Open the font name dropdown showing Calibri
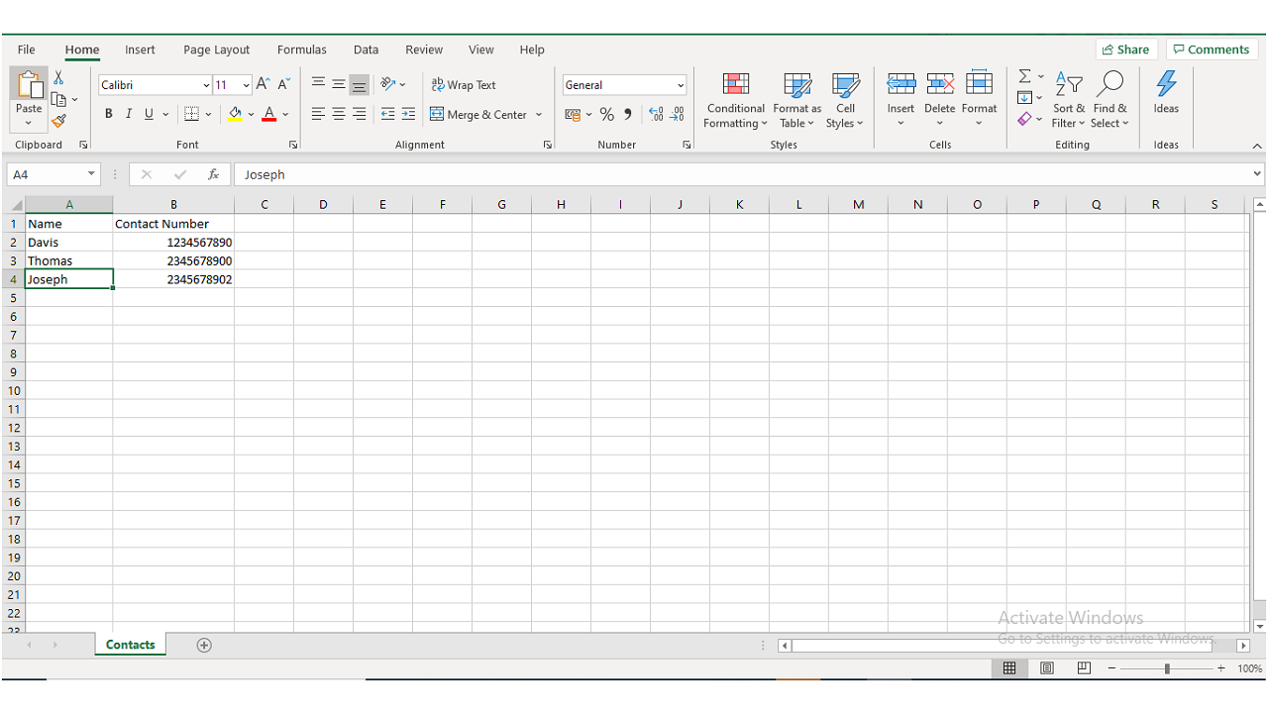The height and width of the screenshot is (713, 1268). (x=206, y=85)
